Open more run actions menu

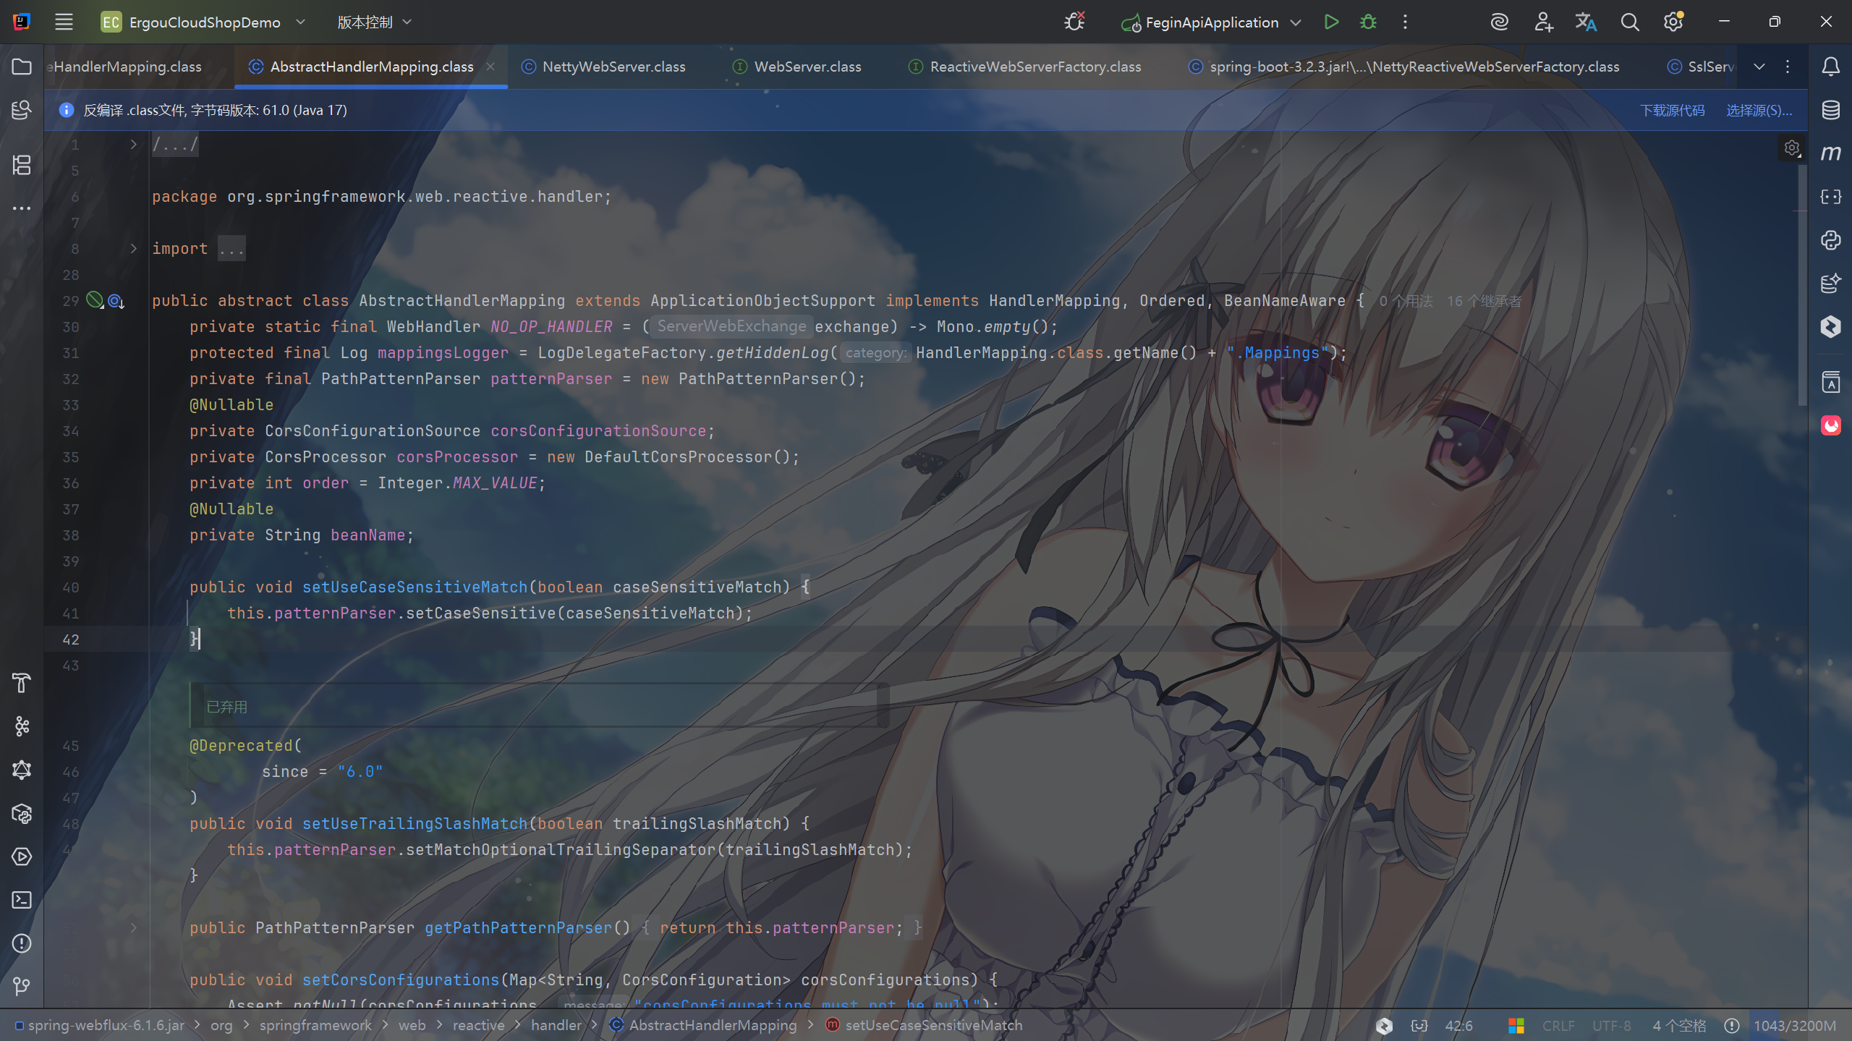(1405, 22)
